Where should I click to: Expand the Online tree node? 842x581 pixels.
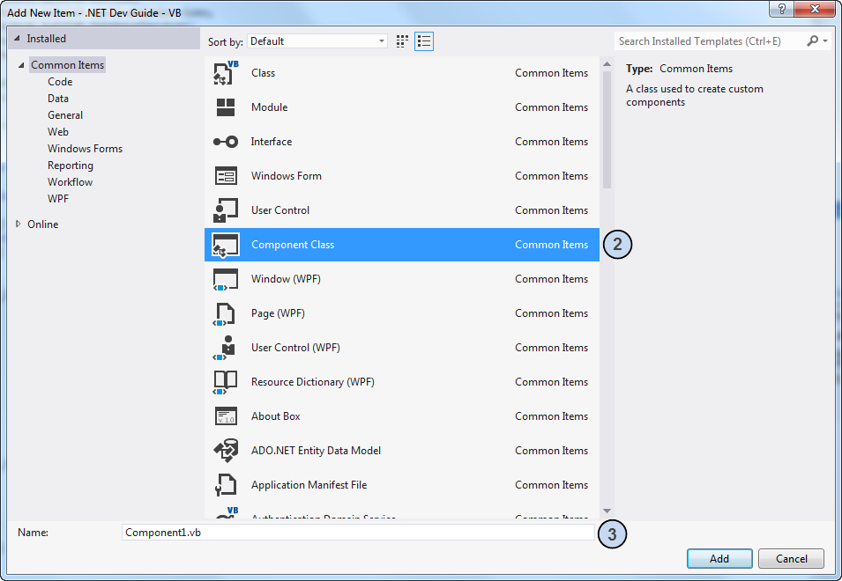pos(18,224)
